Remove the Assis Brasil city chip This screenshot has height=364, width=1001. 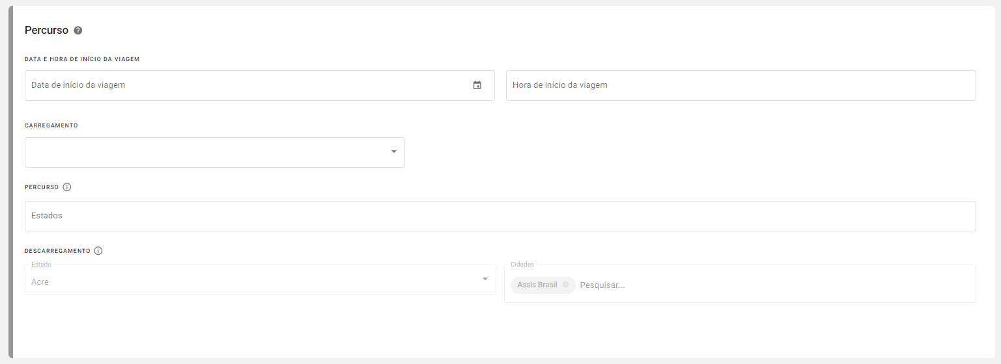(x=565, y=285)
